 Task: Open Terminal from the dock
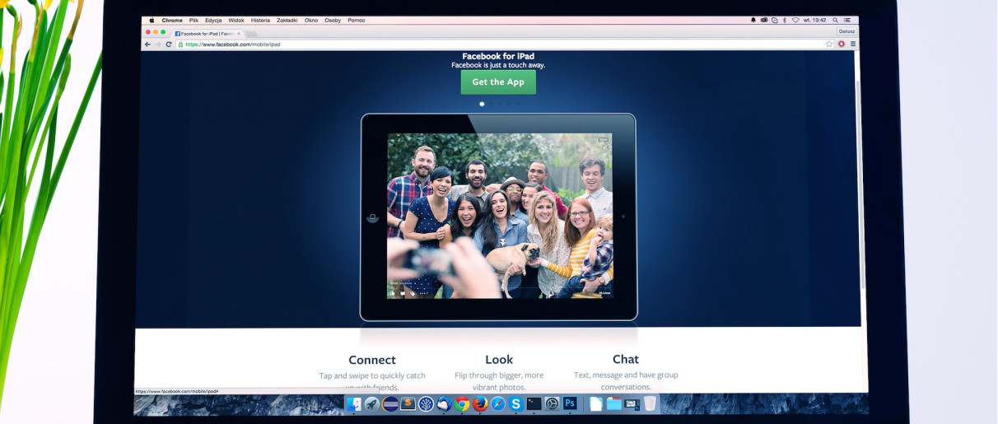pos(534,403)
